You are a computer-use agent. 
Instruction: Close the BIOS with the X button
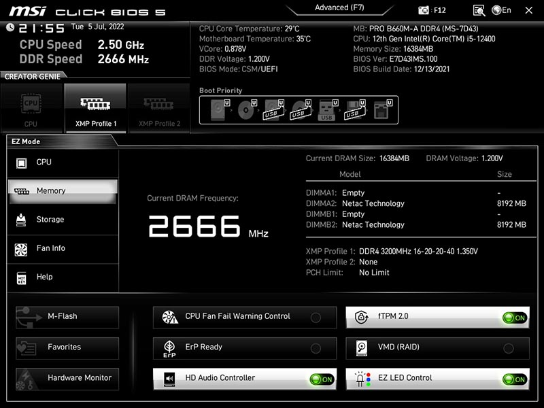(528, 10)
